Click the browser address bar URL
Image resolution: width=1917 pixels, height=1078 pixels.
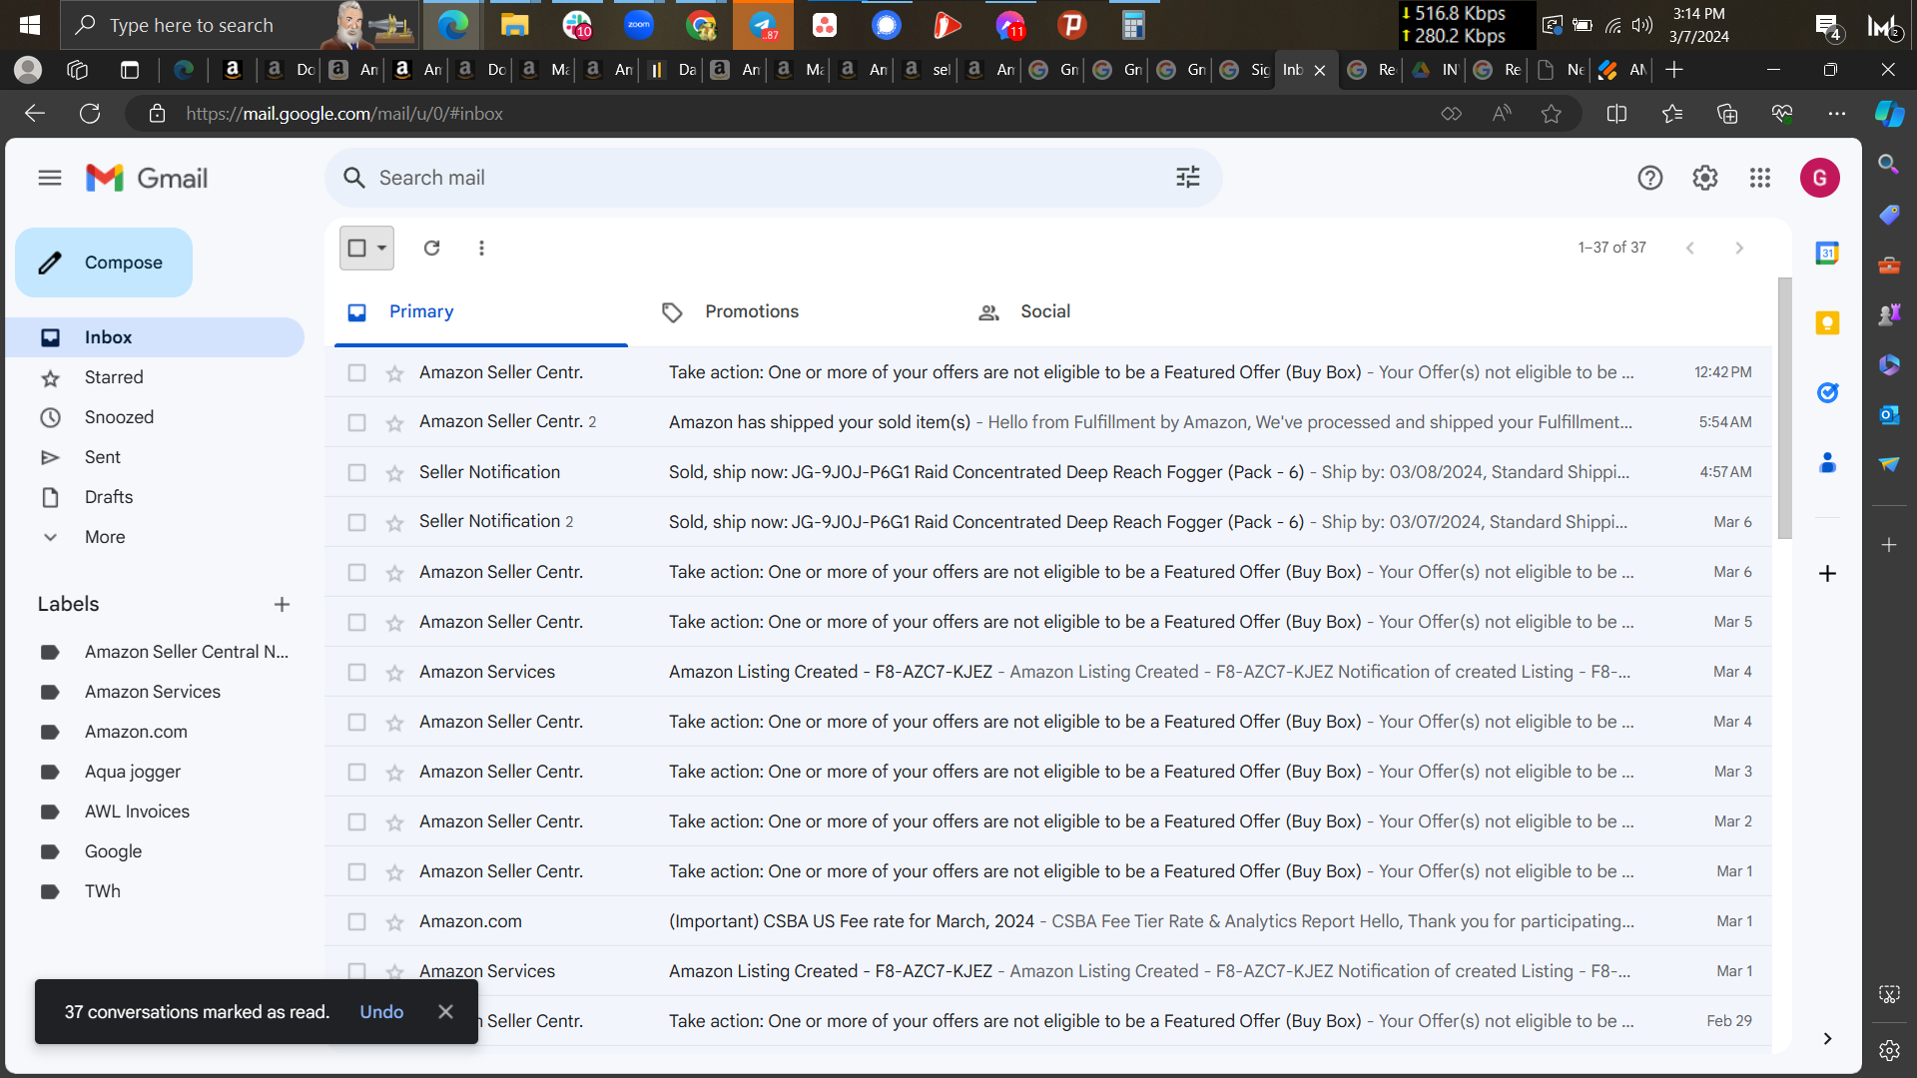(343, 114)
